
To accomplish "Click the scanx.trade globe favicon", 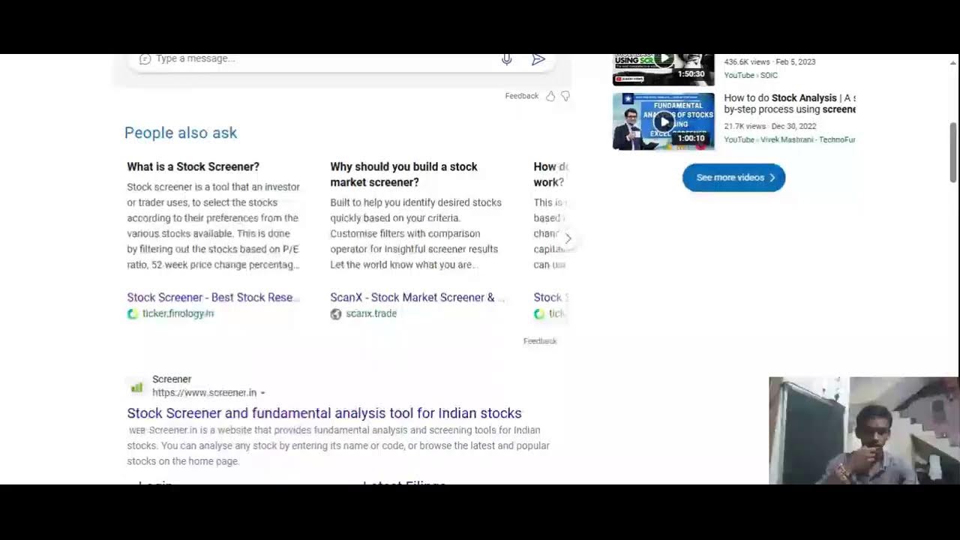I will (x=336, y=314).
